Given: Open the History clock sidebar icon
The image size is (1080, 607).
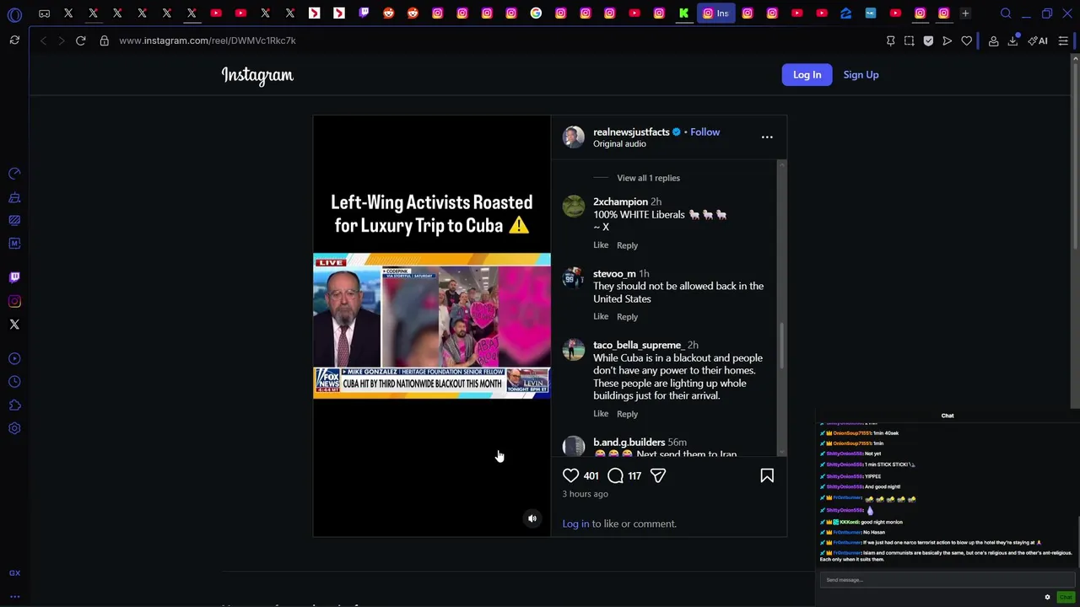Looking at the screenshot, I should (14, 382).
